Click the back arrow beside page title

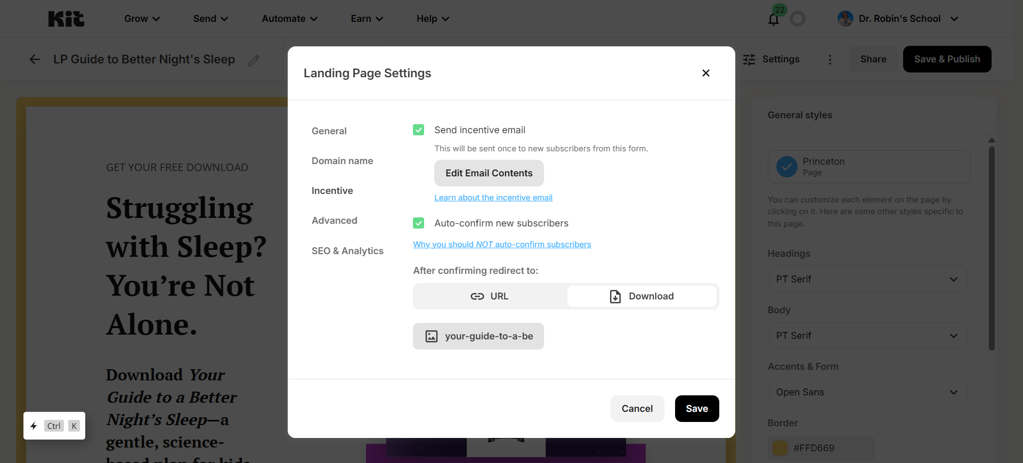tap(35, 59)
